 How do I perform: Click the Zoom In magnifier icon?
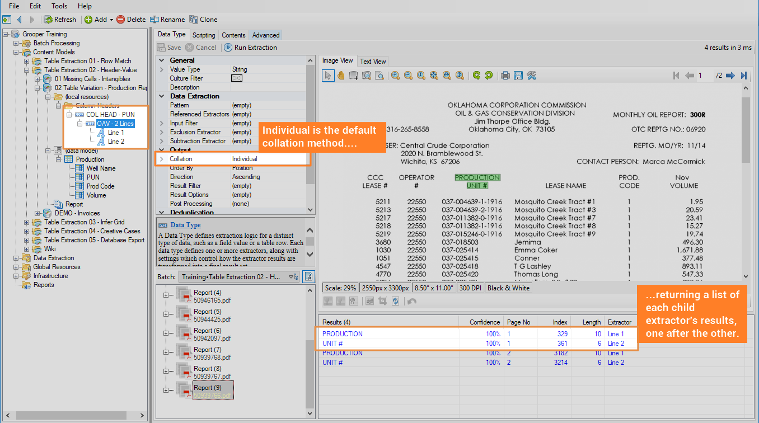tap(395, 76)
